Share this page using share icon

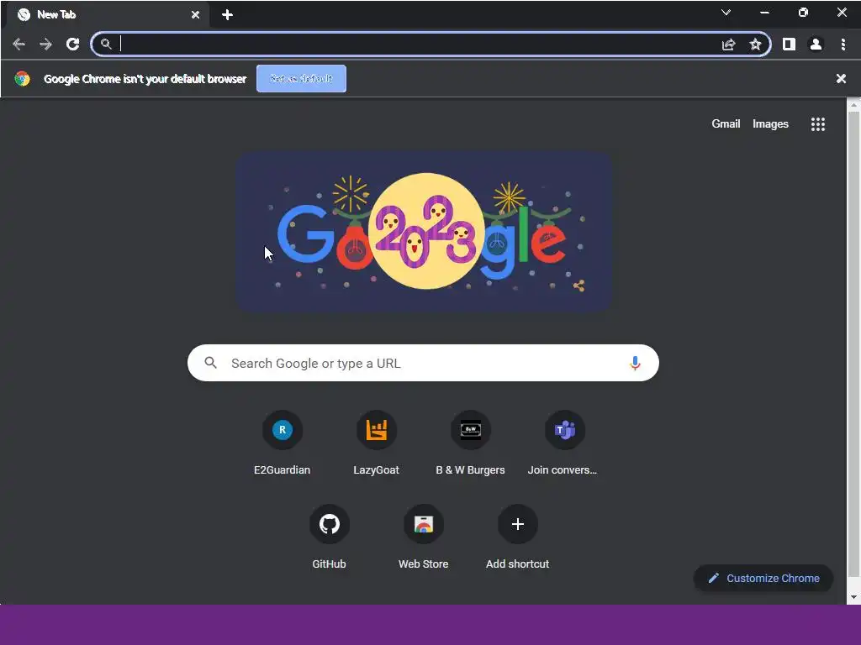tap(728, 45)
